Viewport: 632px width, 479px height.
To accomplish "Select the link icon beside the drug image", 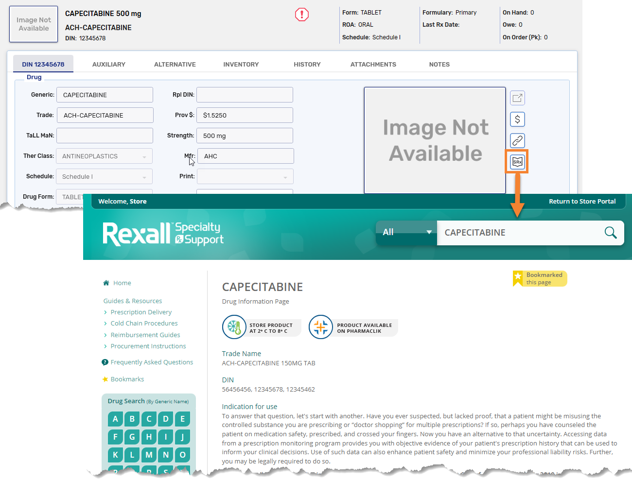I will tap(517, 140).
